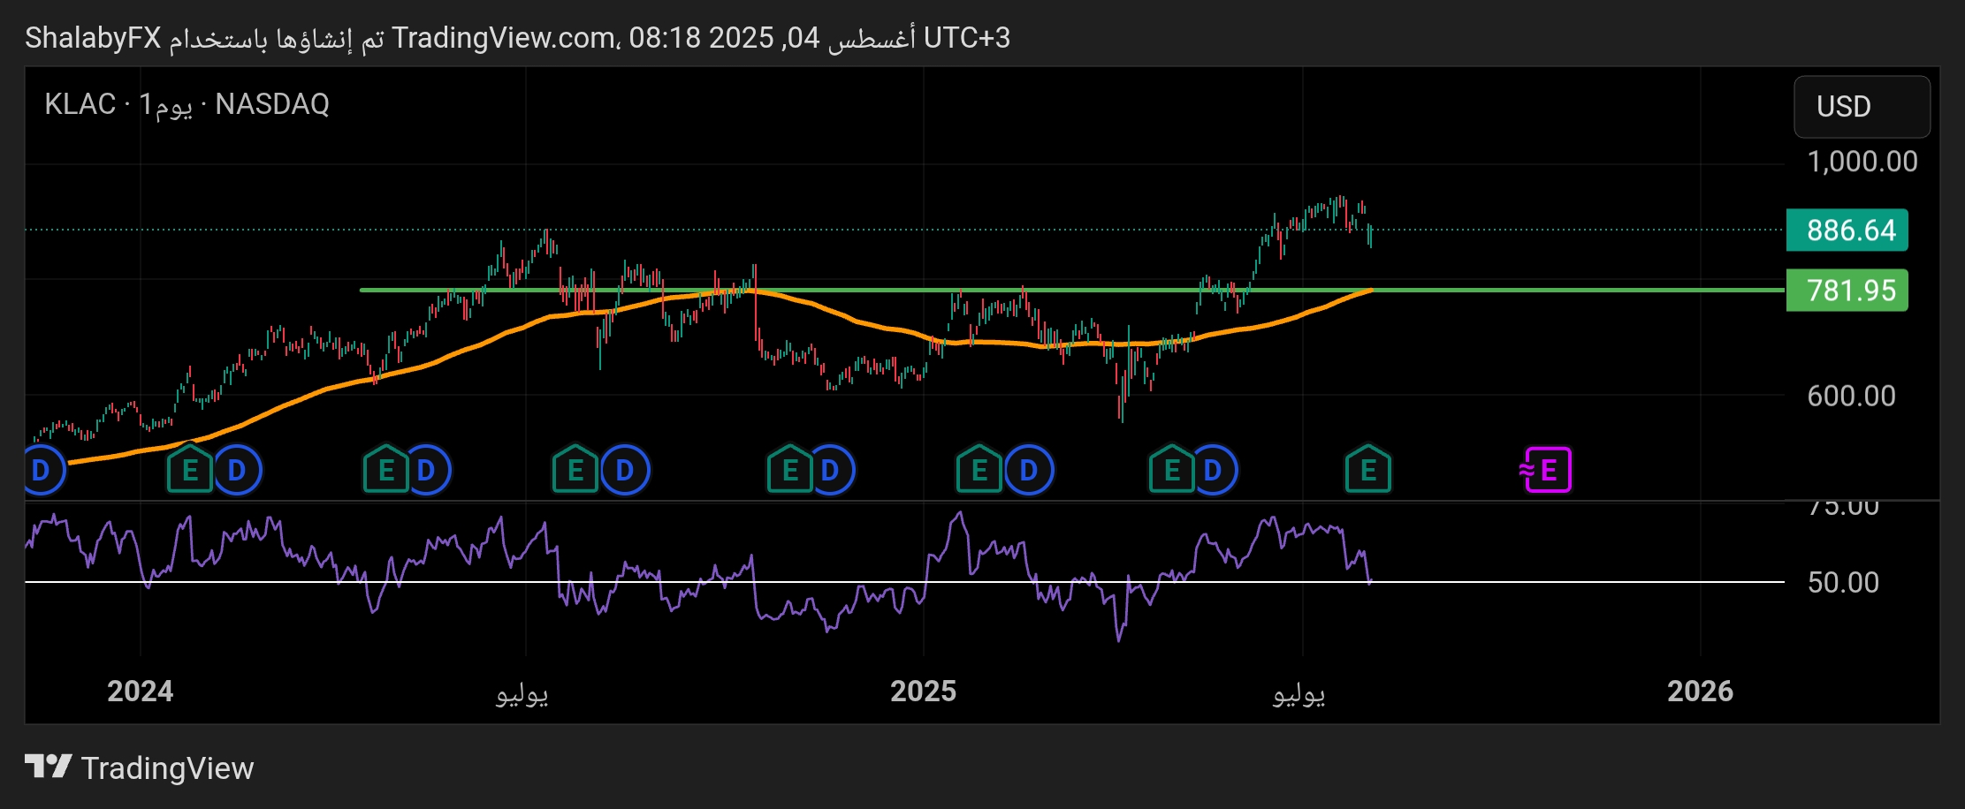Click the 2024 label on time axis
Screen dimensions: 1965x809
140,691
